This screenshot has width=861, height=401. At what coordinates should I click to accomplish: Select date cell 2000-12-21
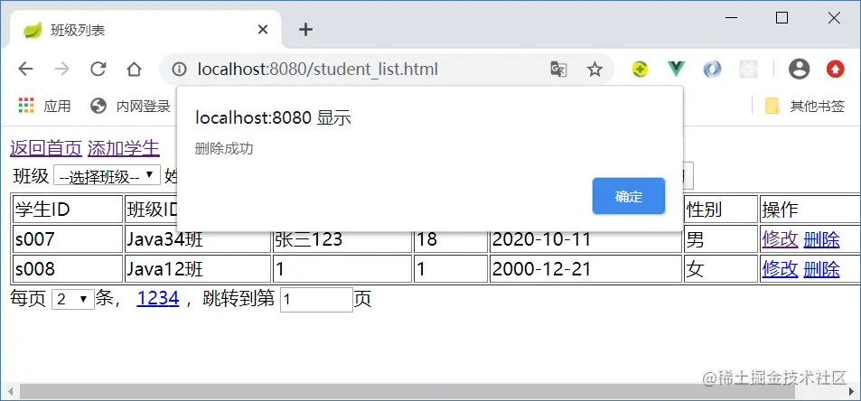pyautogui.click(x=586, y=269)
